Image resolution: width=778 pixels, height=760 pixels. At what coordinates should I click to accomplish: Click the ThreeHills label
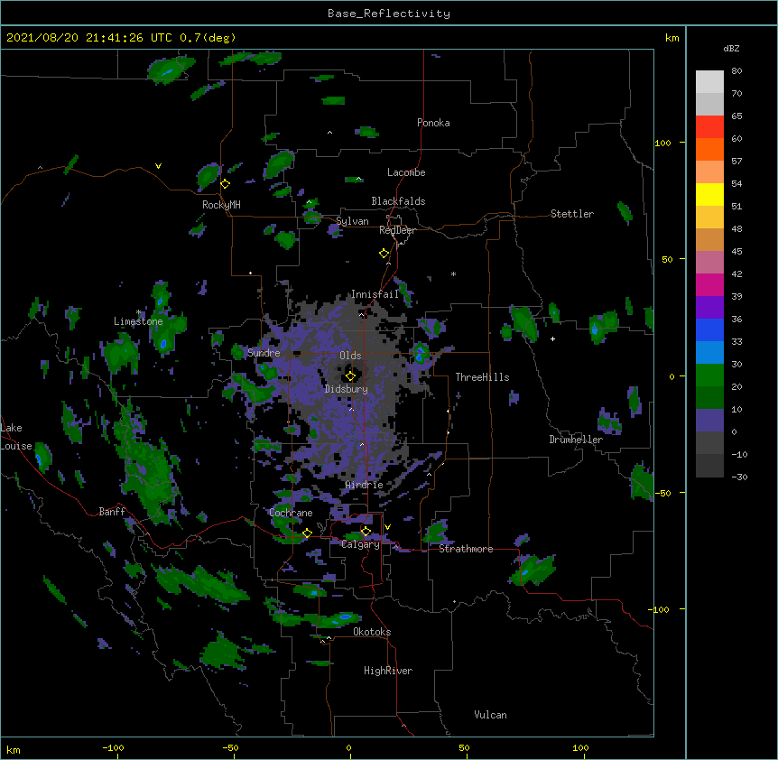click(x=482, y=377)
